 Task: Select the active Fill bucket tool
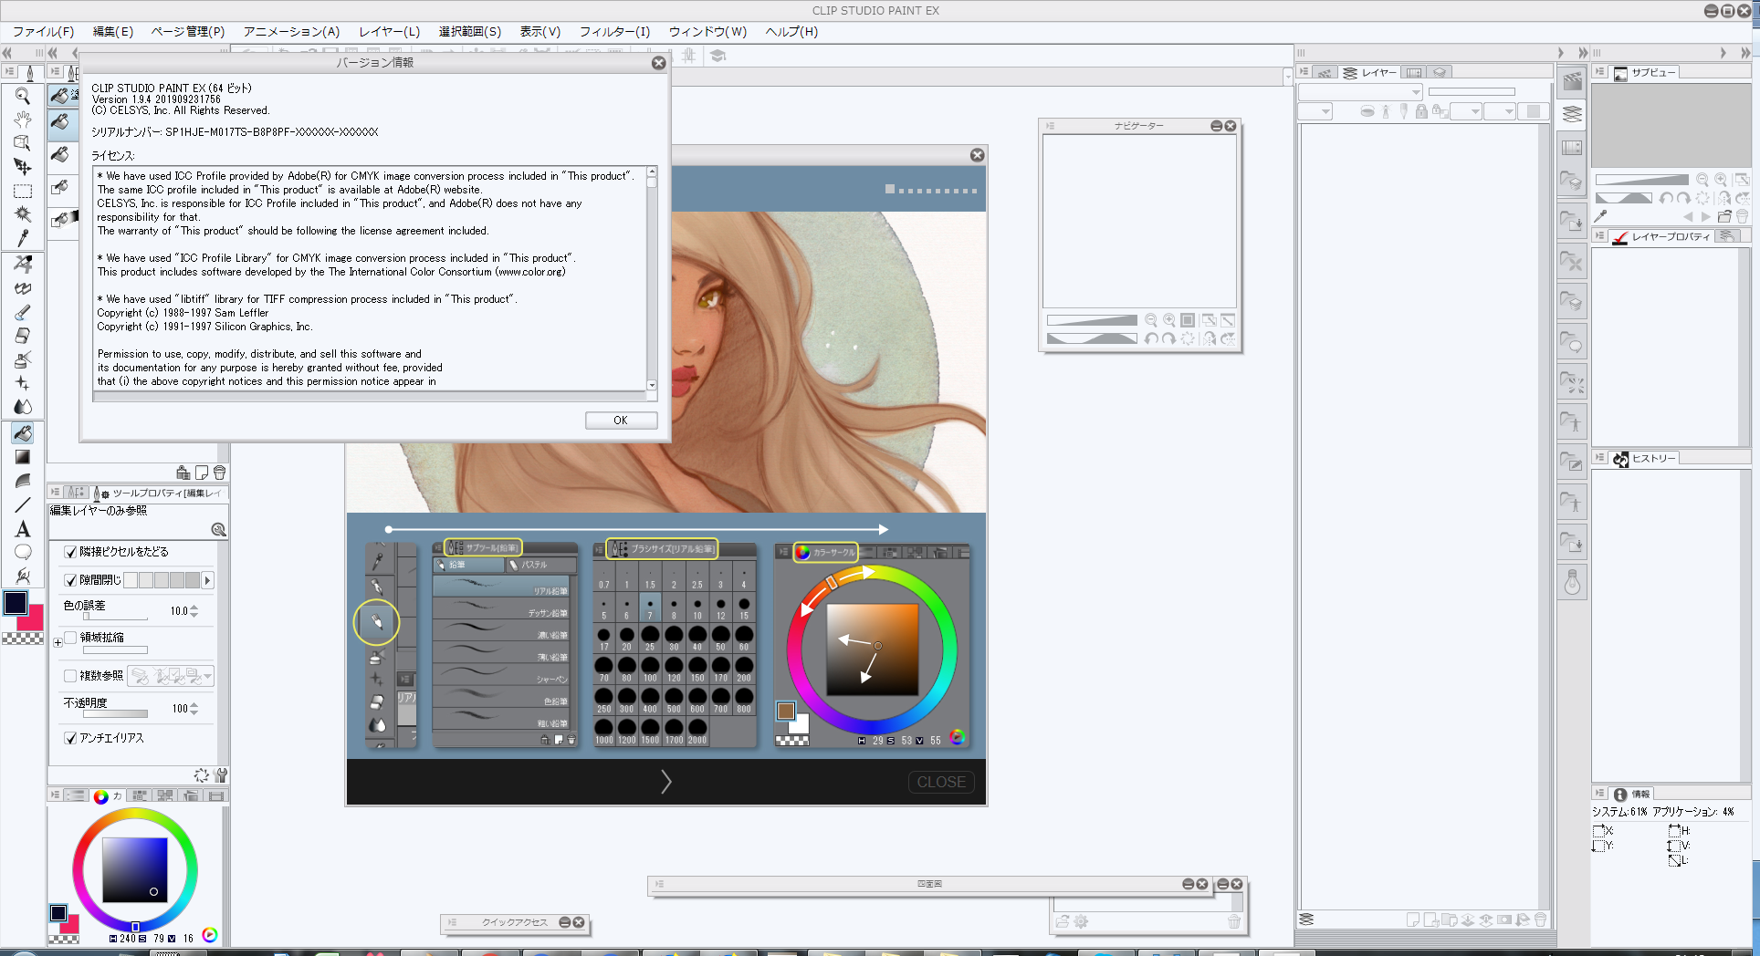tap(23, 433)
